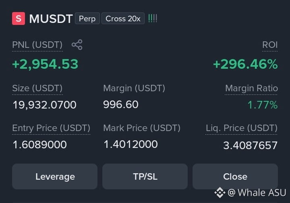The image size is (290, 203).
Task: Close the MUSDT position
Action: point(235,176)
